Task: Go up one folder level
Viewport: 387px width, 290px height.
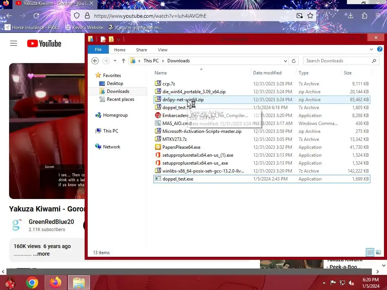Action: click(x=124, y=61)
